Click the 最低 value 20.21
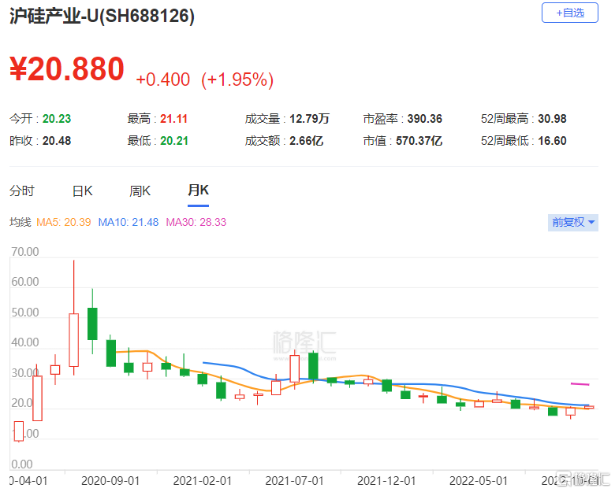 pyautogui.click(x=174, y=141)
